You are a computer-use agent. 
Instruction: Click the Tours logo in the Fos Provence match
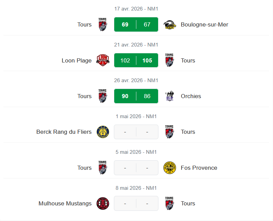103,168
